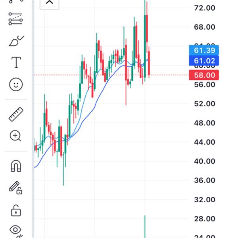
Task: Click the 52.00 price axis label
Action: [204, 104]
